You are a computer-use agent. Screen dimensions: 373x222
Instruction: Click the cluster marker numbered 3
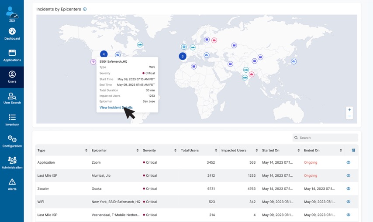click(x=183, y=56)
